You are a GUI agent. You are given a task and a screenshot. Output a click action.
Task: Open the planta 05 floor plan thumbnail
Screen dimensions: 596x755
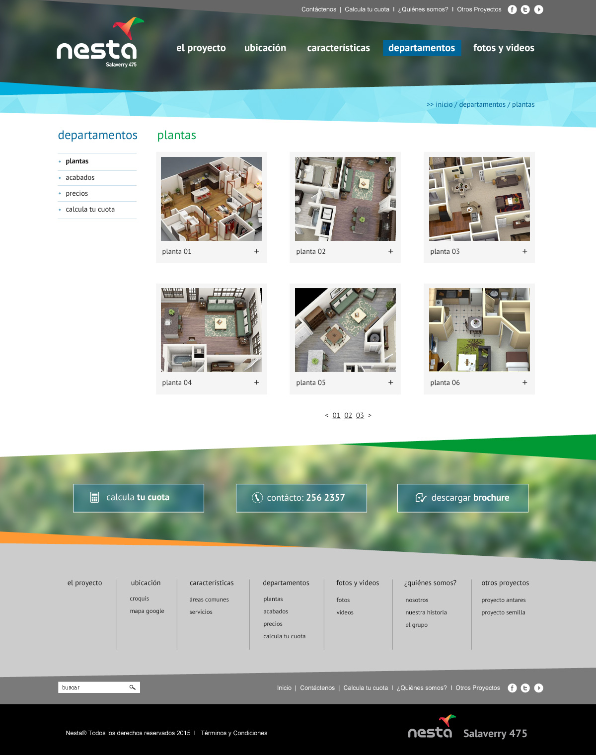[345, 330]
